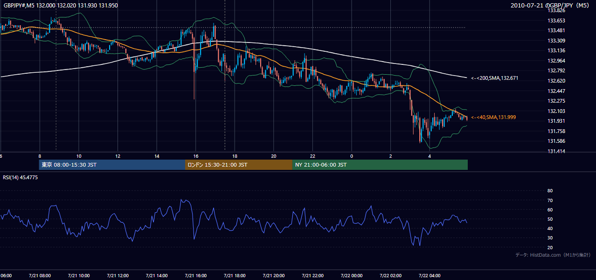Click hour label 14 under the price chart
Screen dimensions: 596x280
(157, 156)
